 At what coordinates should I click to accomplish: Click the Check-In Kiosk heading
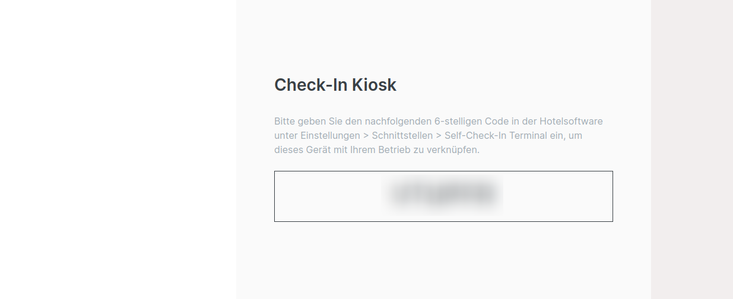click(335, 85)
